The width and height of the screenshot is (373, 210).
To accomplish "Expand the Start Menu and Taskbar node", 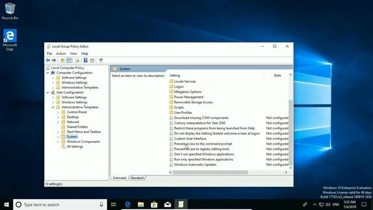I will tap(58, 132).
